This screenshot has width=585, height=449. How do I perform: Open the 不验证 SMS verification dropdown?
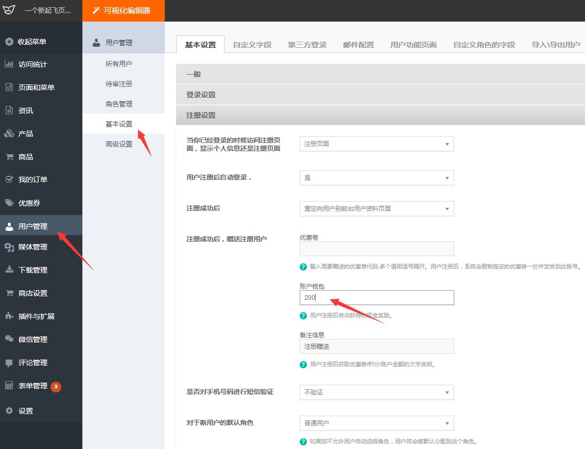(377, 392)
